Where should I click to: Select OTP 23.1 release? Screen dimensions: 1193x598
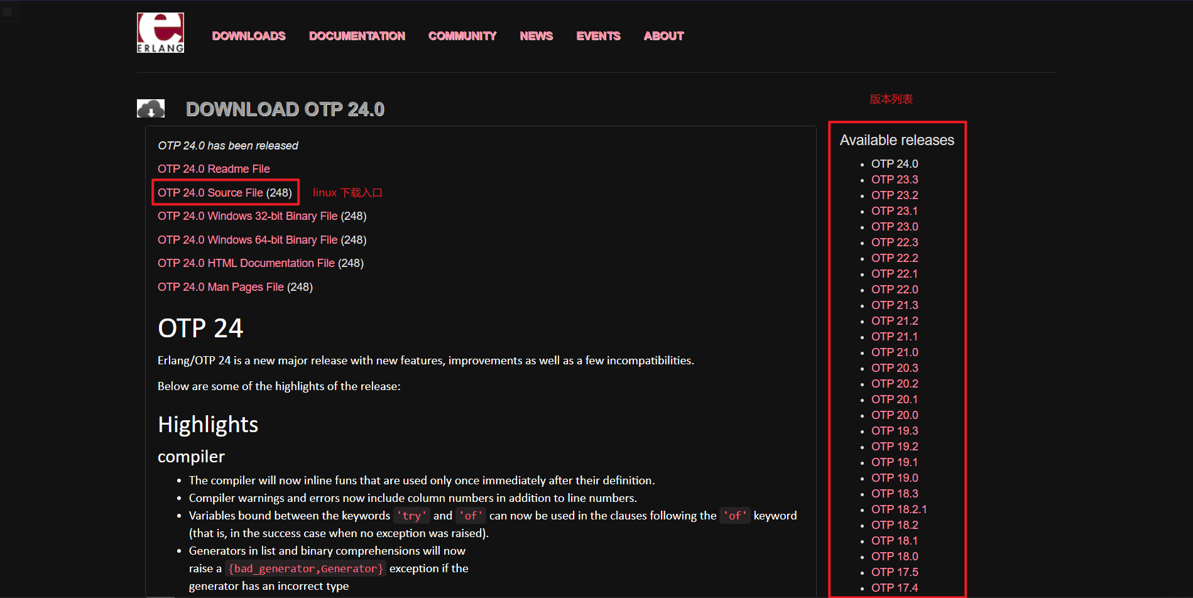895,211
